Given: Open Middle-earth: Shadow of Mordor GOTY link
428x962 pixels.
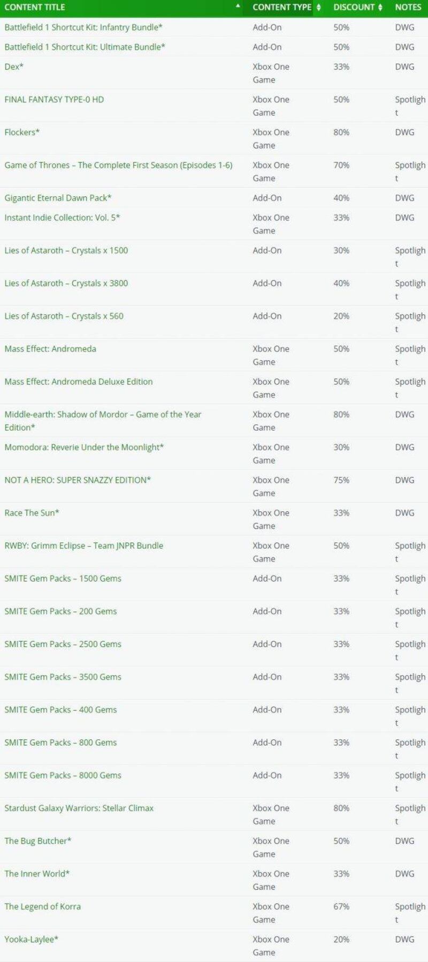Looking at the screenshot, I should (103, 415).
